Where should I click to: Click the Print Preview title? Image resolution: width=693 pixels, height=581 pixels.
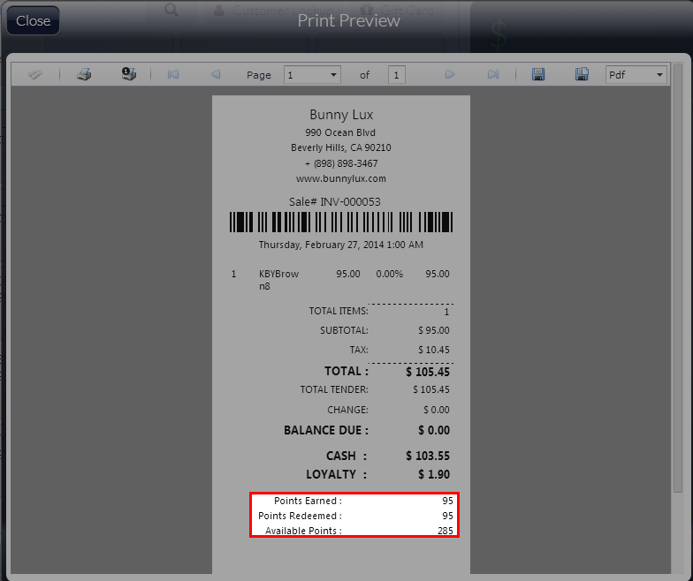coord(348,20)
